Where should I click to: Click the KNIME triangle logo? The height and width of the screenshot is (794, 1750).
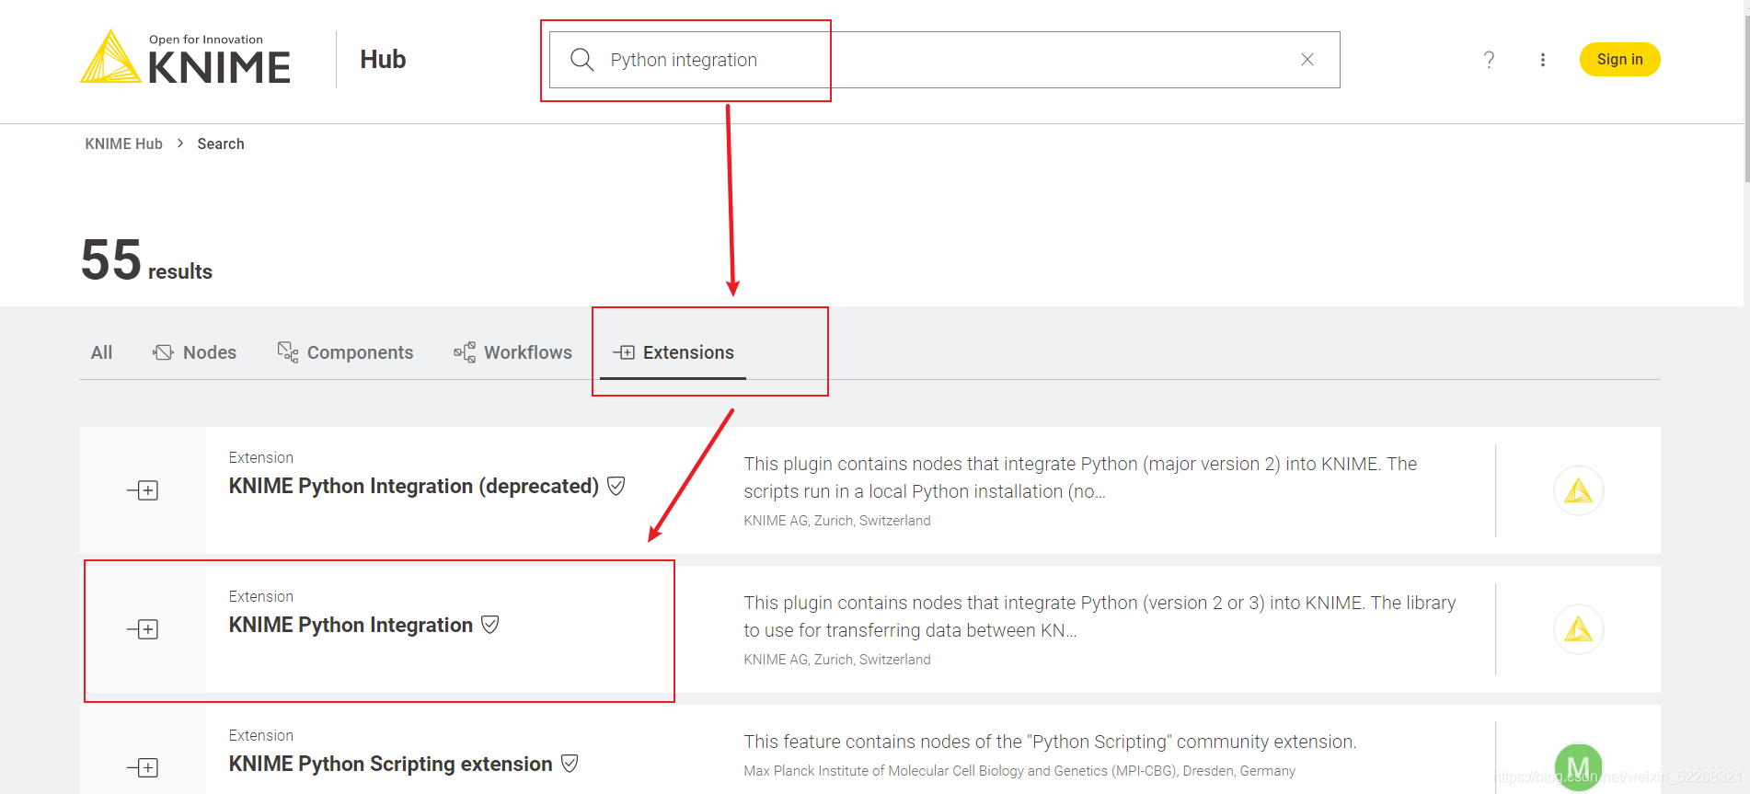click(111, 58)
